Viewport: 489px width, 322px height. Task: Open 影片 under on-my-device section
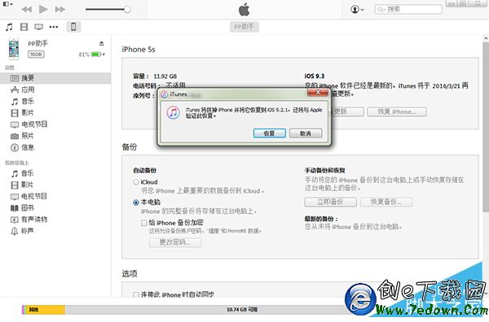(x=55, y=185)
